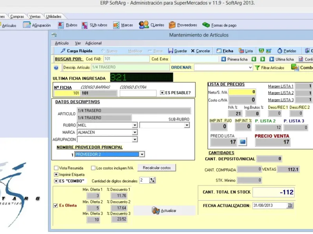The image size is (313, 234).
Task: Click green previous record arrow
Action: (x=254, y=59)
